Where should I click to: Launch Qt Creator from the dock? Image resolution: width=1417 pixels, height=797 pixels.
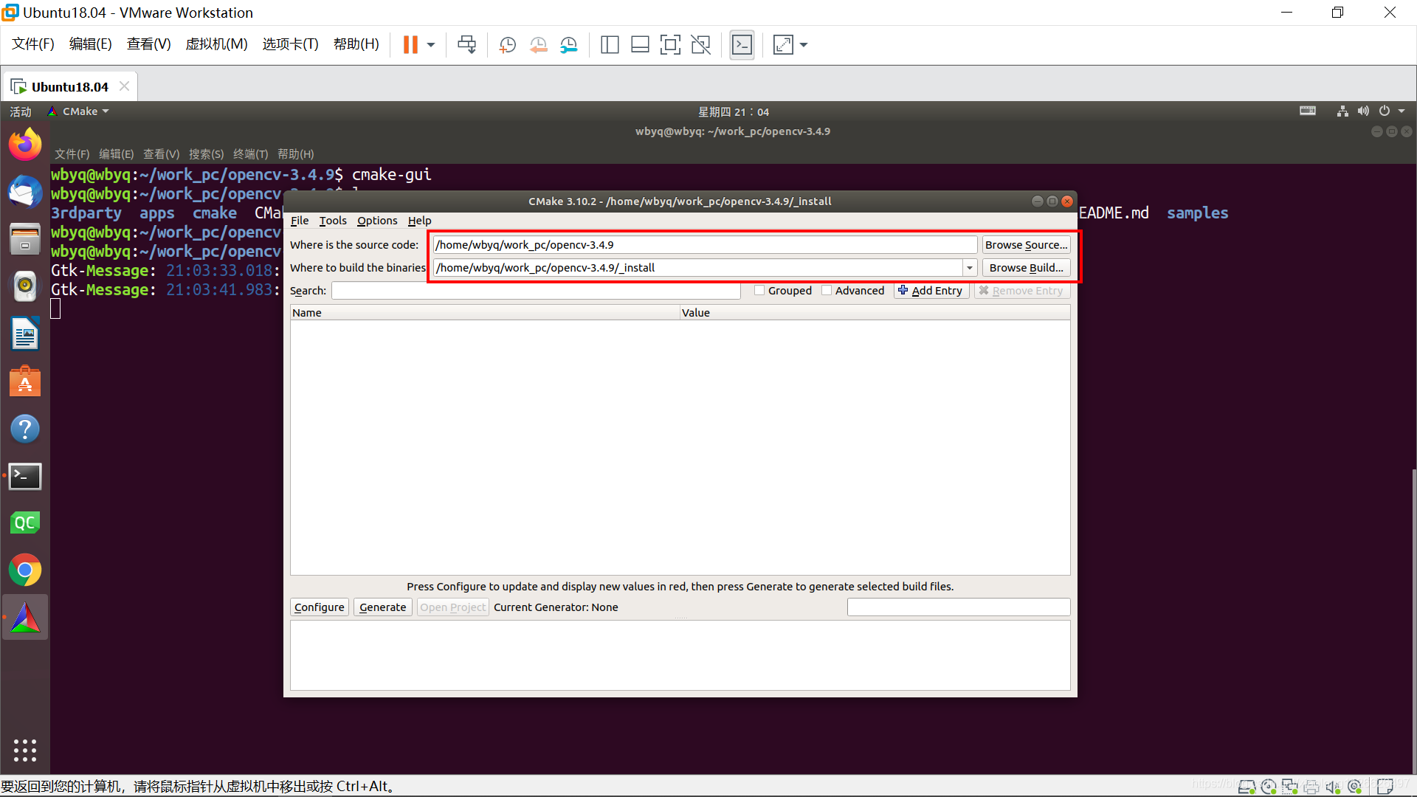[x=25, y=523]
